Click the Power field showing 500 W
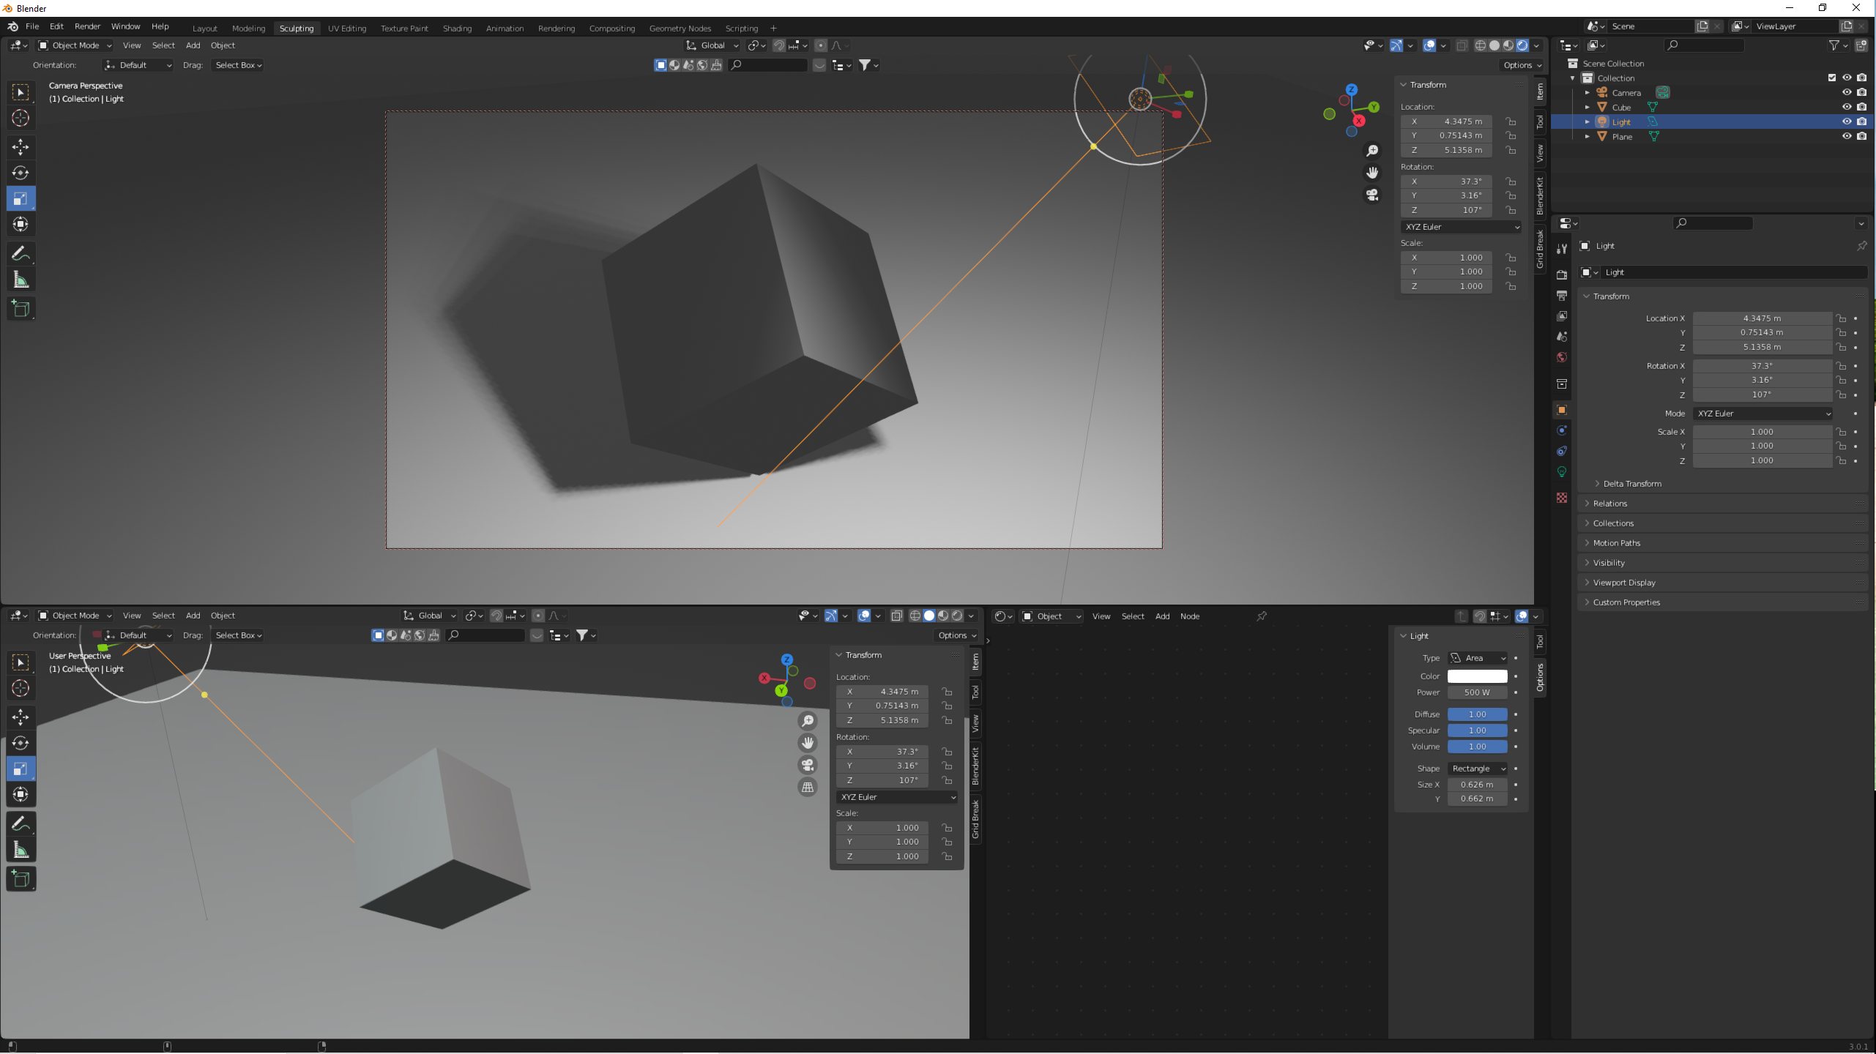The image size is (1876, 1054). 1477,692
